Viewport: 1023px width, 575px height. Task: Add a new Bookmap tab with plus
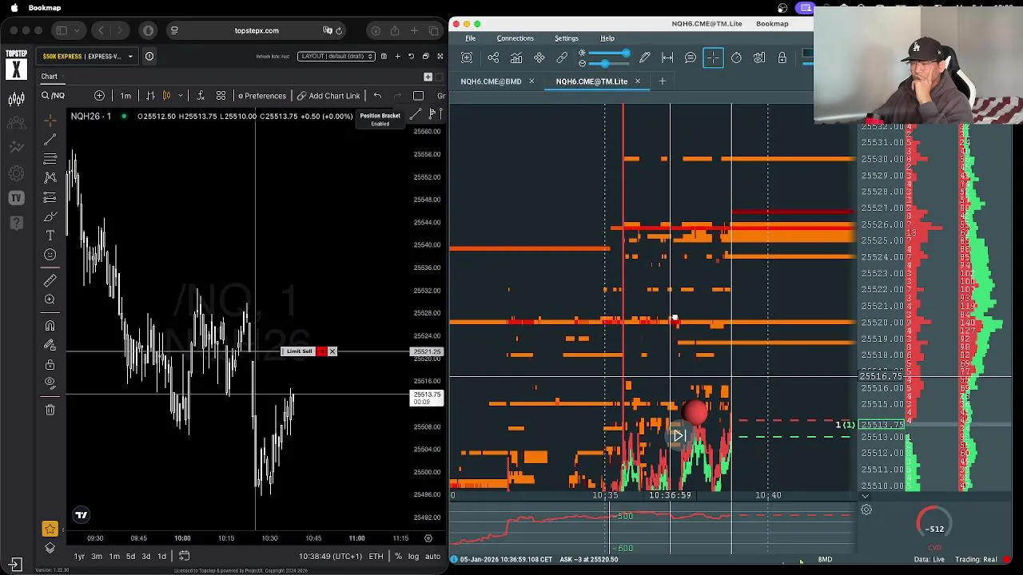[x=662, y=81]
